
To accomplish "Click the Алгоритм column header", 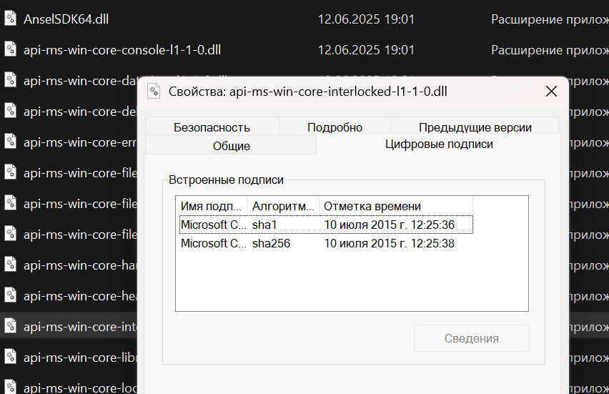I will [282, 206].
